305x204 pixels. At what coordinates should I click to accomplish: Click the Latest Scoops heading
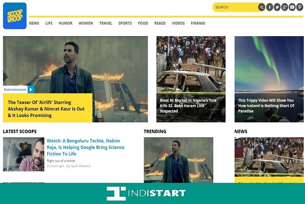click(x=20, y=132)
